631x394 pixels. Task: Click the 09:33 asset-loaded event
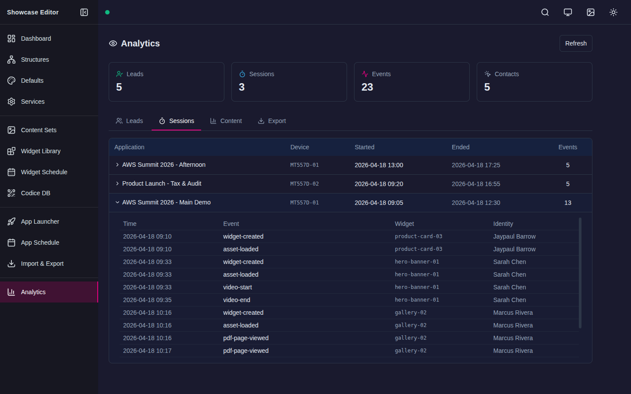(x=349, y=274)
